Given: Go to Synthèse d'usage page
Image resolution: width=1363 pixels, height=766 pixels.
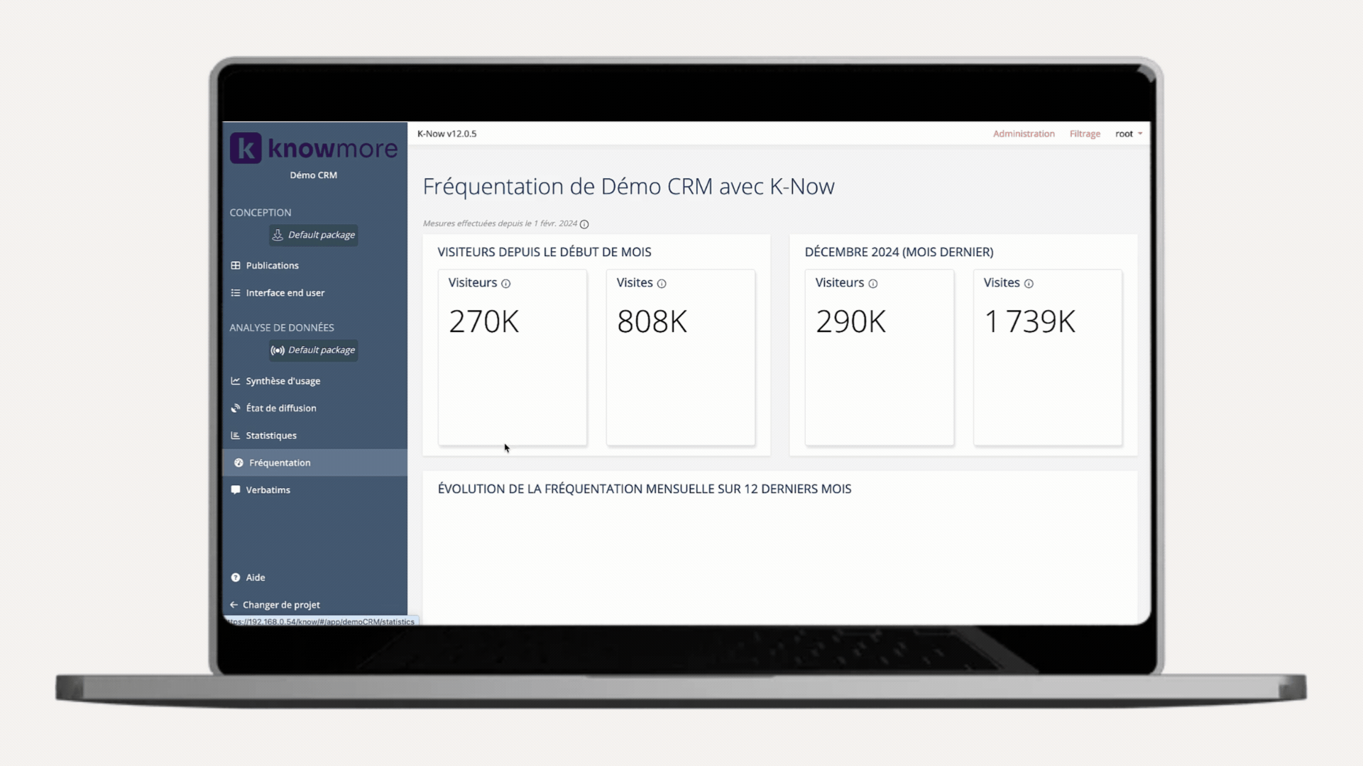Looking at the screenshot, I should click(x=314, y=381).
